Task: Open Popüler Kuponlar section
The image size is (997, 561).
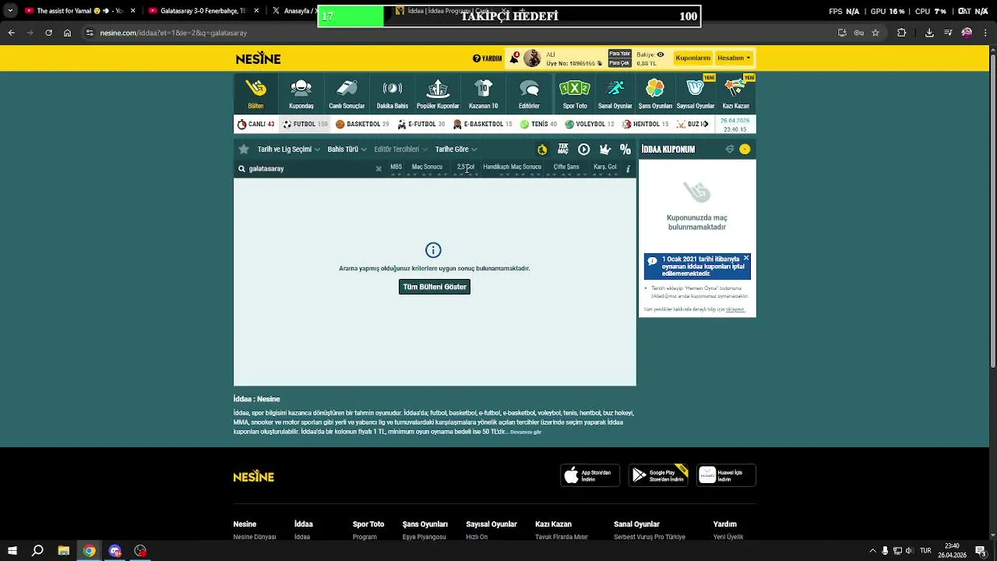Action: coord(438,93)
